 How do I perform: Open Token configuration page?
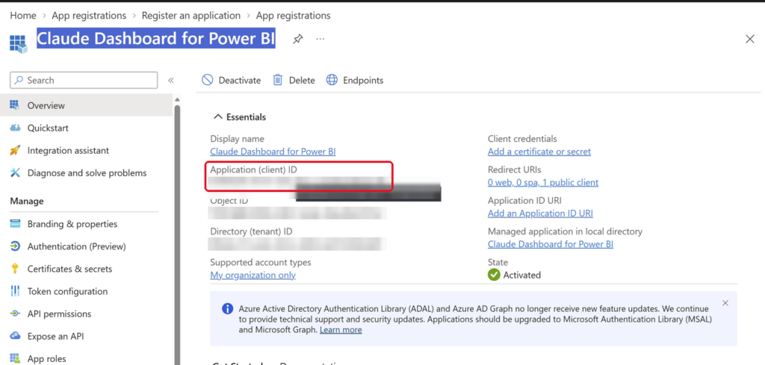[67, 291]
